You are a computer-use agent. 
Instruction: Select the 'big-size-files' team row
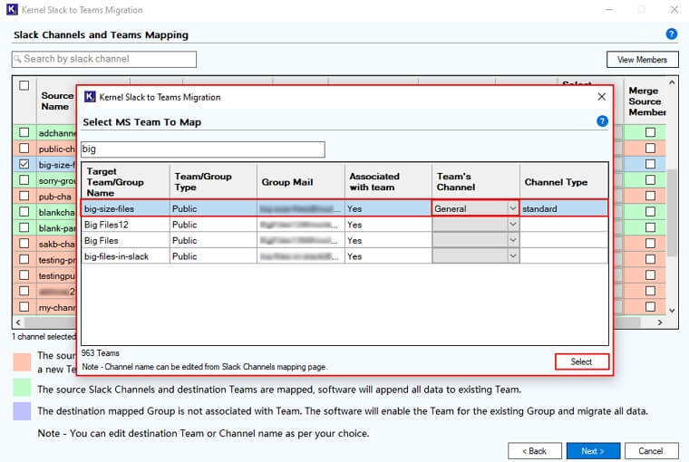click(x=344, y=208)
